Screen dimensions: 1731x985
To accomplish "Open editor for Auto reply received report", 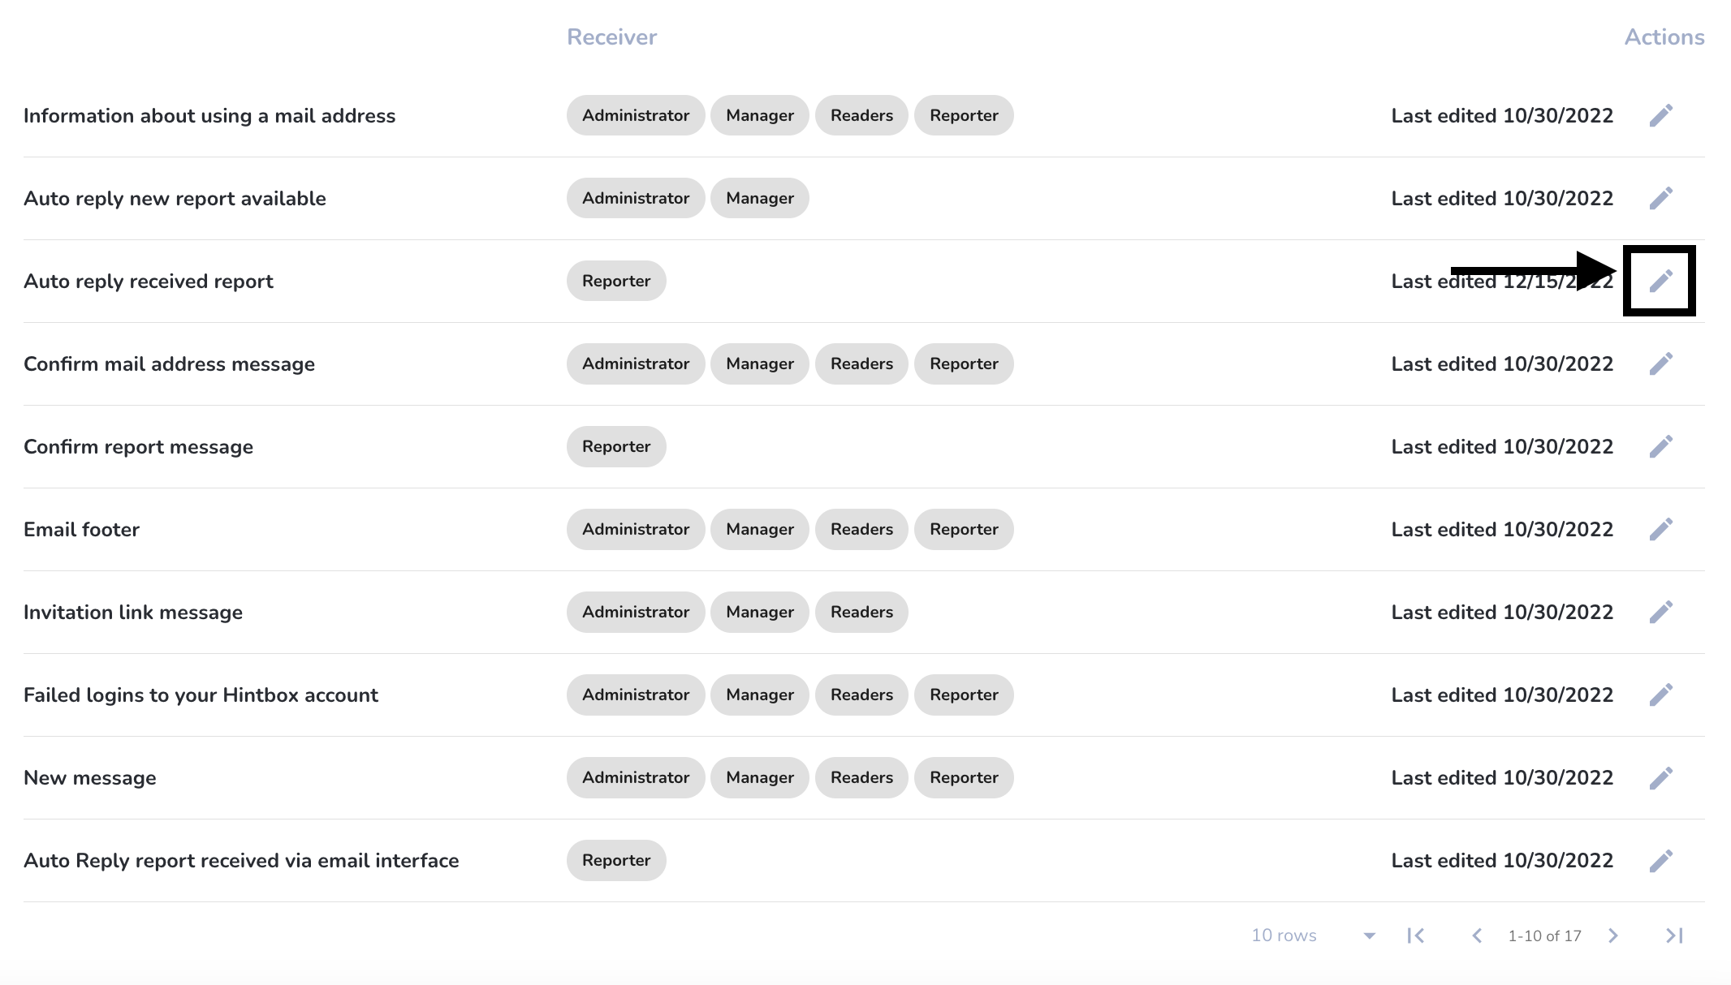I will pos(1661,281).
